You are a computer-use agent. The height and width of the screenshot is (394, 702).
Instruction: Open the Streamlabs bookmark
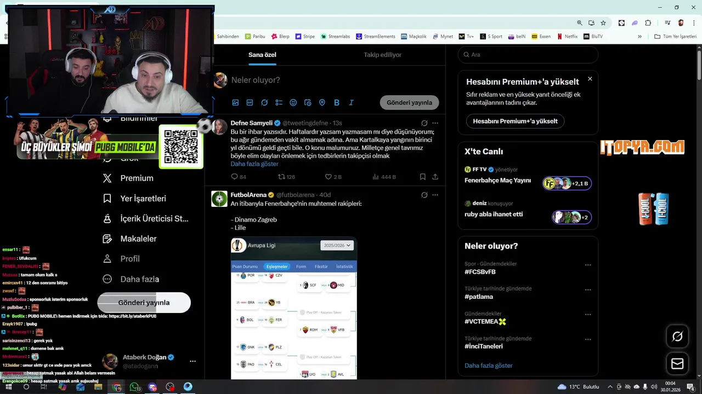tap(335, 37)
